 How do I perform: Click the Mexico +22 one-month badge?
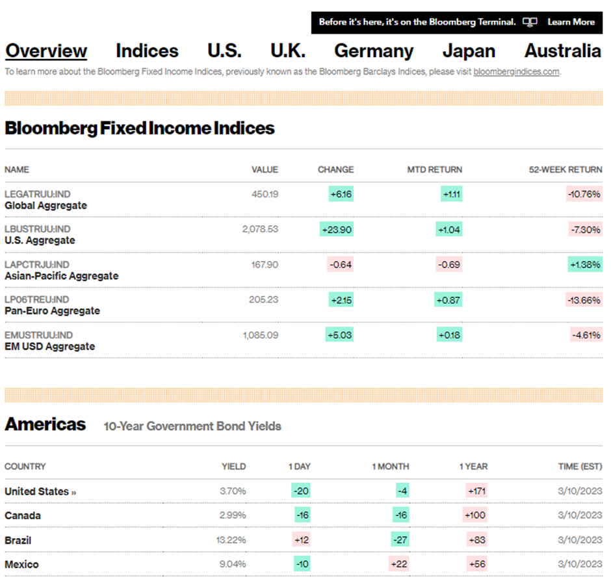point(399,564)
